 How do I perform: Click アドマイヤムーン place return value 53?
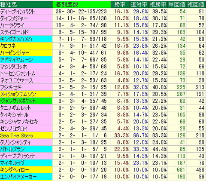pyautogui.click(x=202, y=60)
